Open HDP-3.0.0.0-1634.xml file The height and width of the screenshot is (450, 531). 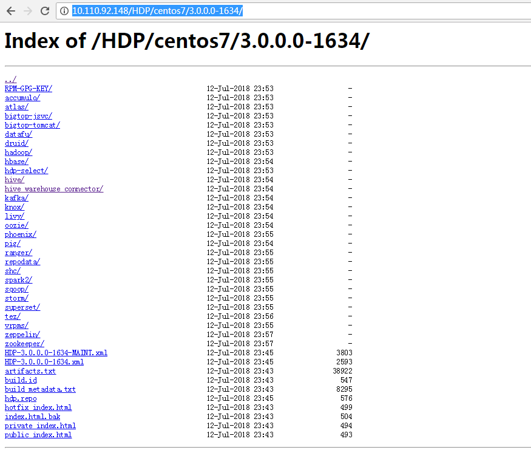click(x=44, y=362)
